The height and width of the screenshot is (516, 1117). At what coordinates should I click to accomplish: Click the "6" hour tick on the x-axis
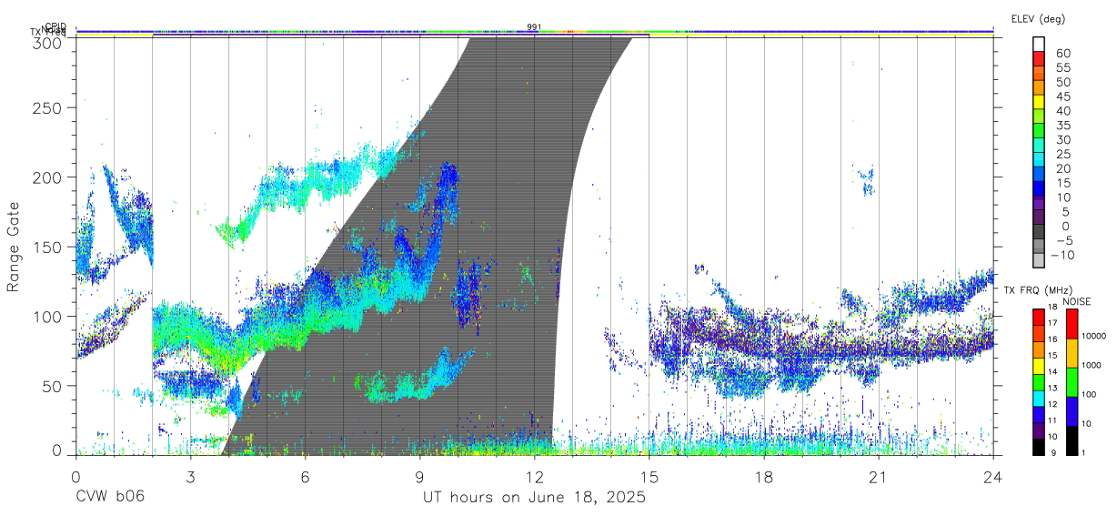pos(305,475)
